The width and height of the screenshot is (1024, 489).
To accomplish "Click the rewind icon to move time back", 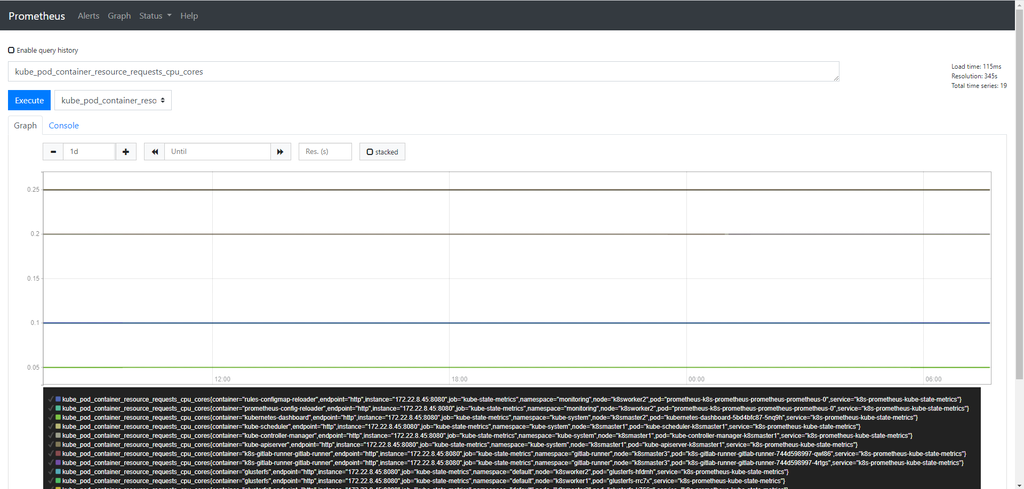I will point(155,152).
